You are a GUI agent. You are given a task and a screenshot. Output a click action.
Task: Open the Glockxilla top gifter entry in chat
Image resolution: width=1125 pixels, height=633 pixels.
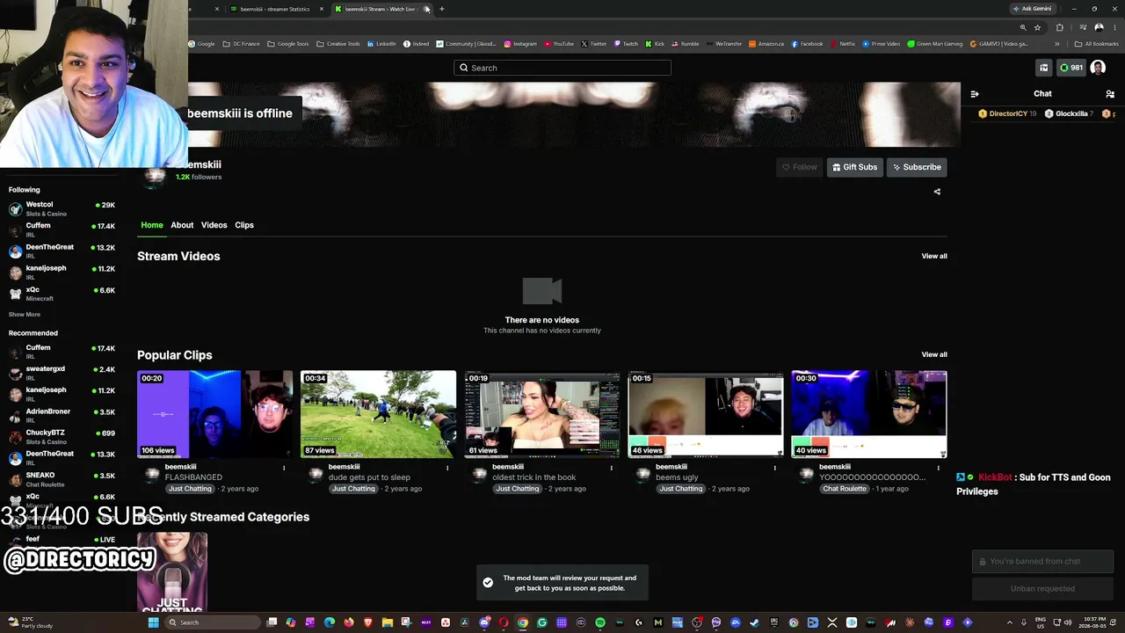click(1071, 113)
